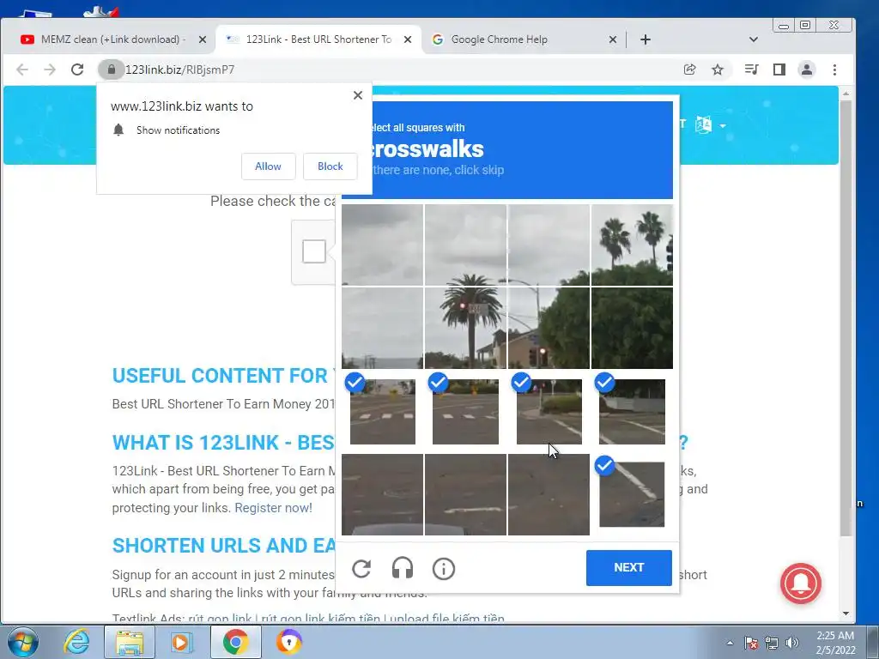Deselect second checked crosswalk tile
This screenshot has height=659, width=879.
click(x=465, y=411)
